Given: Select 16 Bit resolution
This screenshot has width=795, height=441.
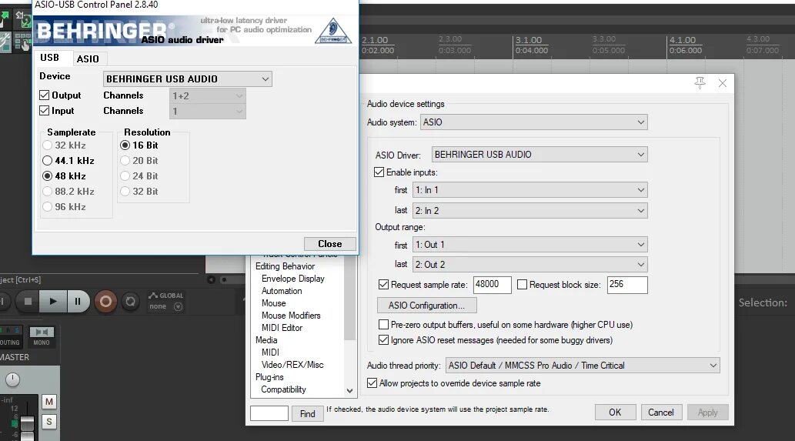Looking at the screenshot, I should tap(125, 145).
